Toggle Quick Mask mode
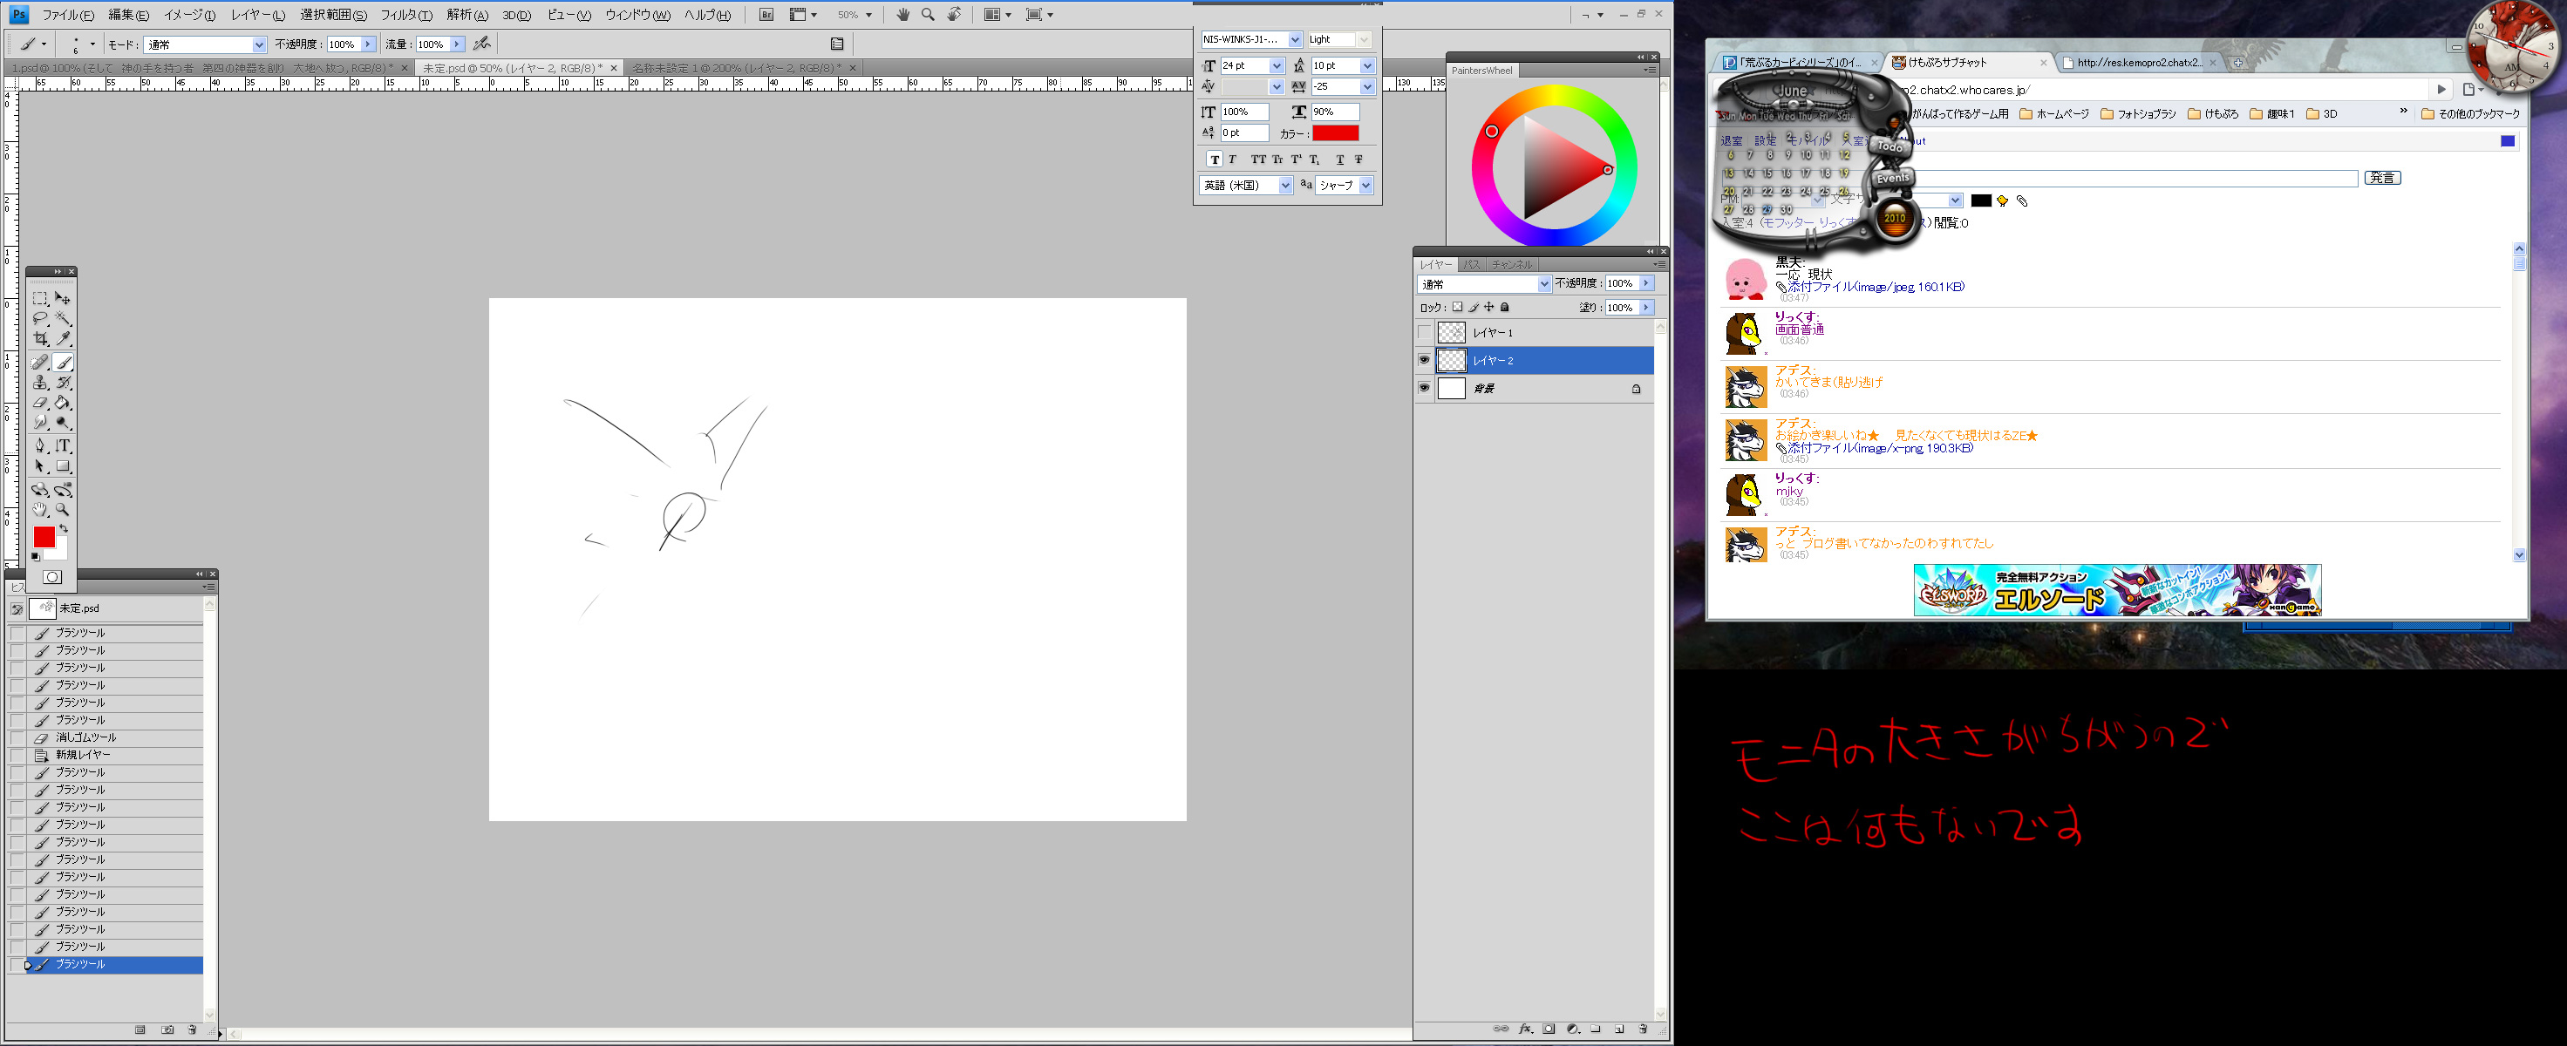Screen dimensions: 2567x1046 point(51,577)
